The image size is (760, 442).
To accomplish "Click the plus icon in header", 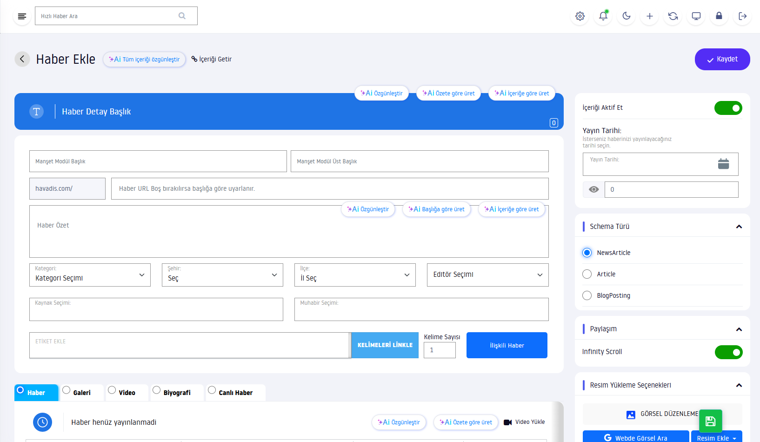I will pos(650,16).
